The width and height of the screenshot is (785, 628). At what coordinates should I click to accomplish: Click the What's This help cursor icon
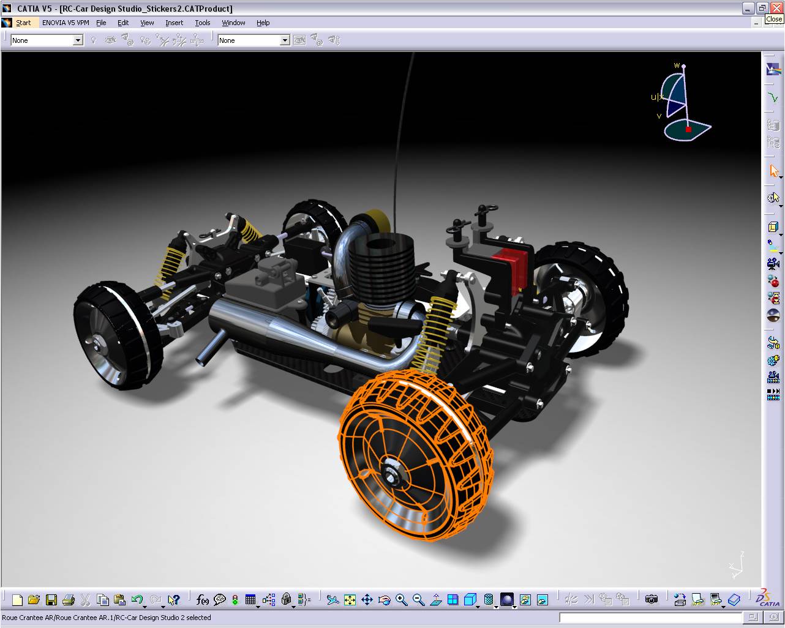click(x=174, y=600)
